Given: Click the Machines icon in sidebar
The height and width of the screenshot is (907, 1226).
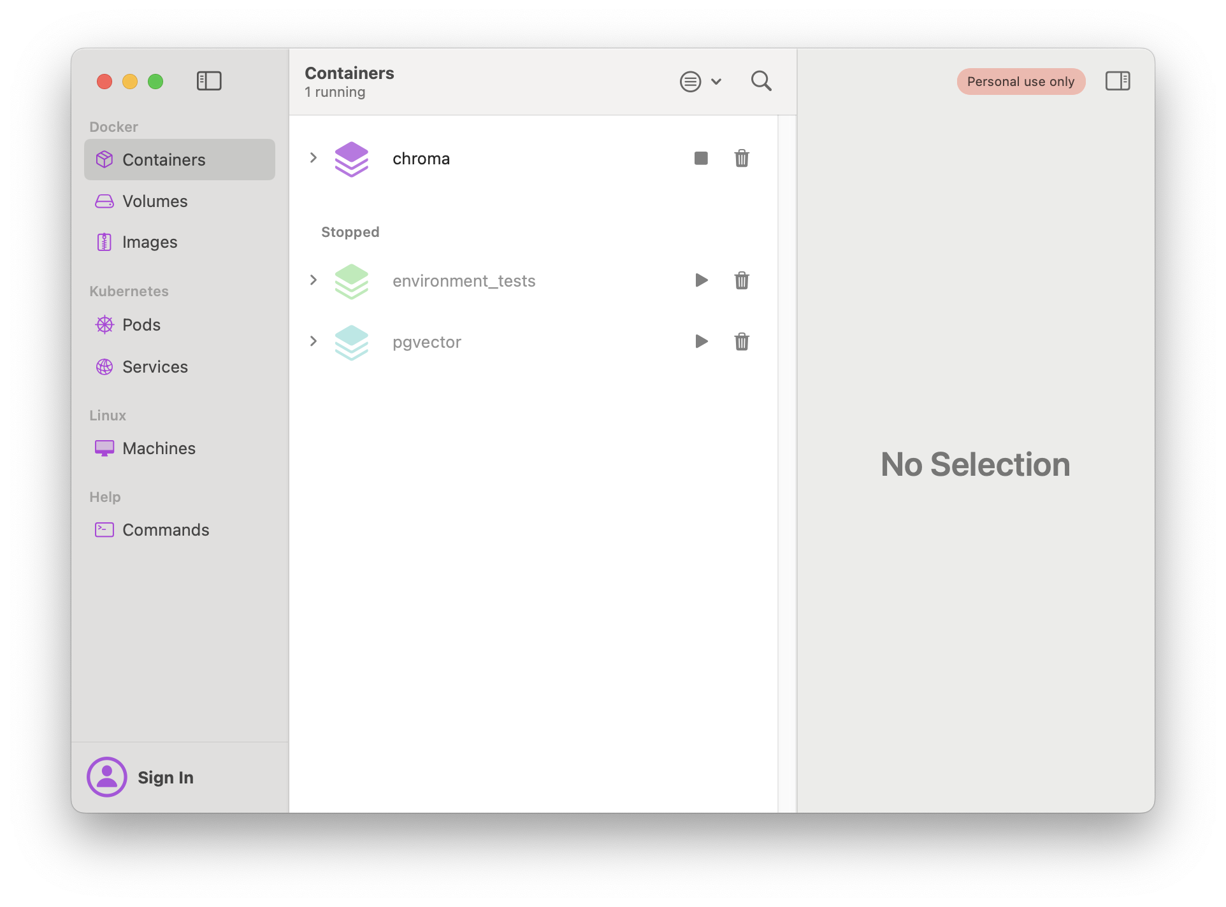Looking at the screenshot, I should (104, 448).
